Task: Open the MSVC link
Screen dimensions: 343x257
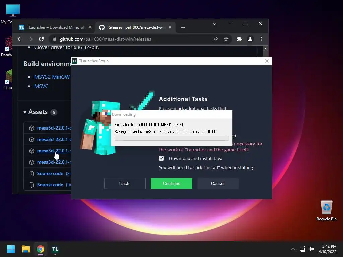Action: coord(41,86)
